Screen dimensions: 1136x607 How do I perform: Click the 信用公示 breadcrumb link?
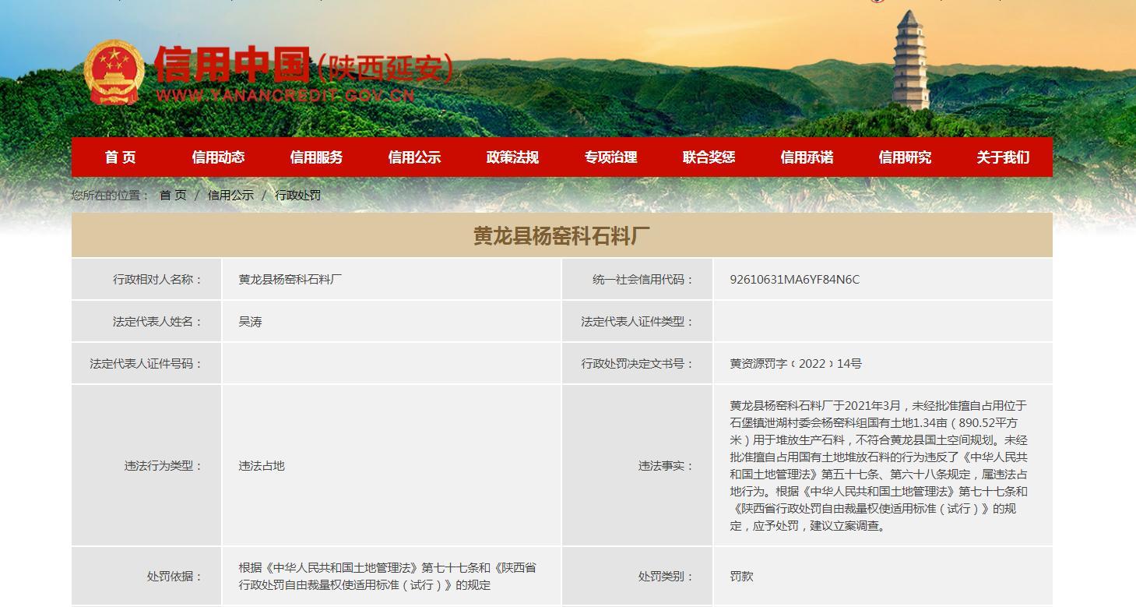(x=230, y=196)
